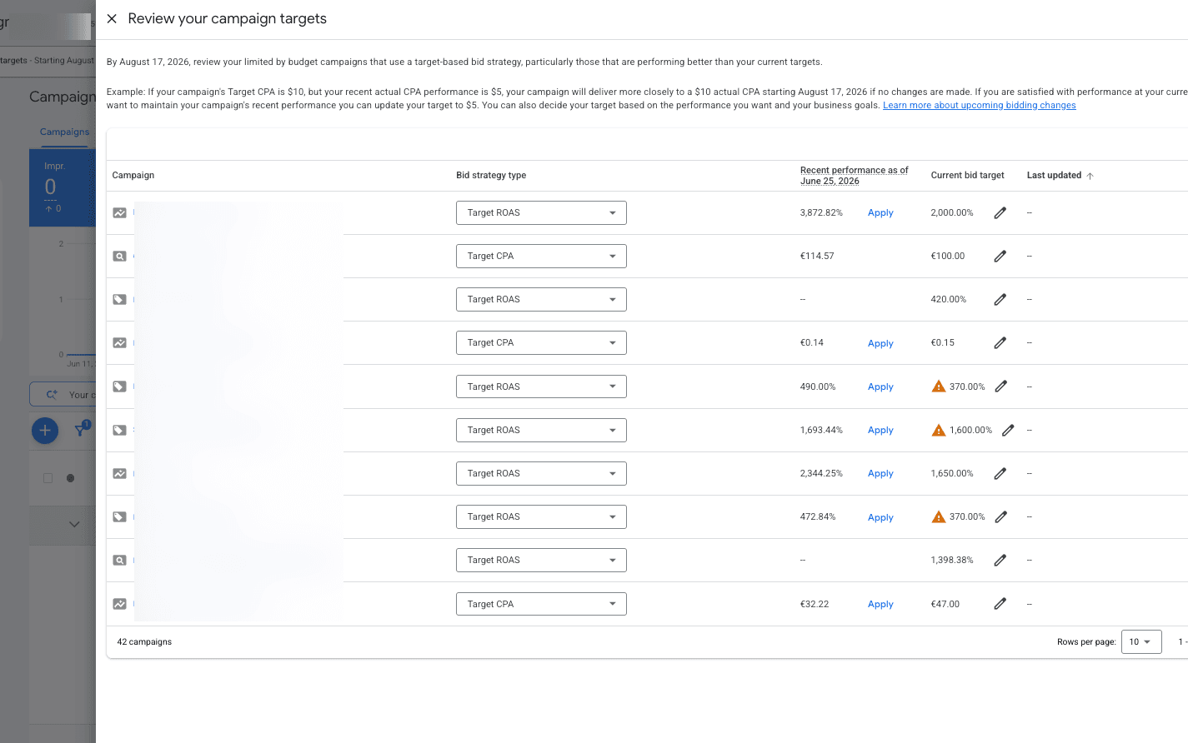1188x743 pixels.
Task: Apply recent performance €0.14
Action: (880, 343)
